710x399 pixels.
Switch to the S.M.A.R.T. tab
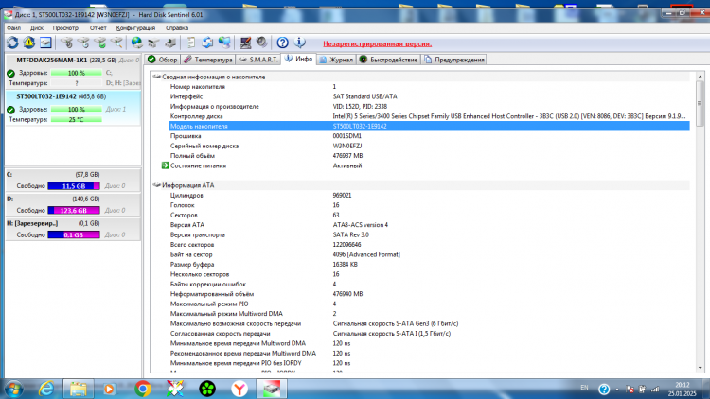(258, 60)
